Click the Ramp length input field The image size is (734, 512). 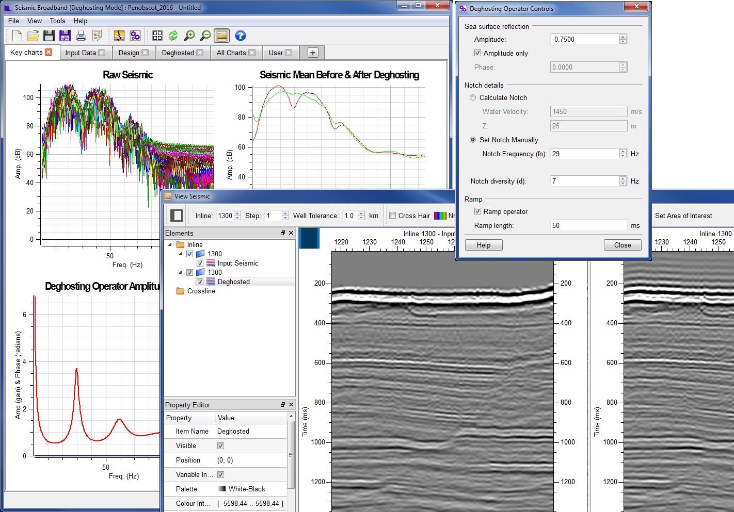coord(589,225)
